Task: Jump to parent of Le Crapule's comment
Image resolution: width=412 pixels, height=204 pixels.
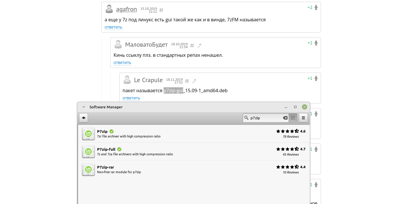Action: [x=194, y=81]
